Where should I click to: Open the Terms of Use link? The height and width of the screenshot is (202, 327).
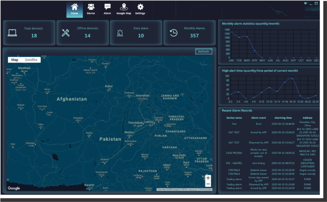click(205, 190)
